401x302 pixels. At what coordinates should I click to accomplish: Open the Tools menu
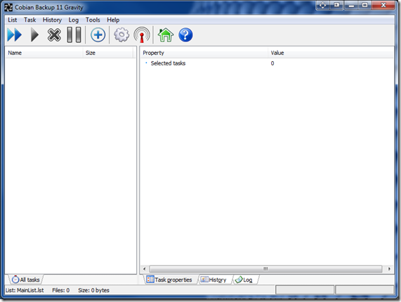pyautogui.click(x=93, y=20)
